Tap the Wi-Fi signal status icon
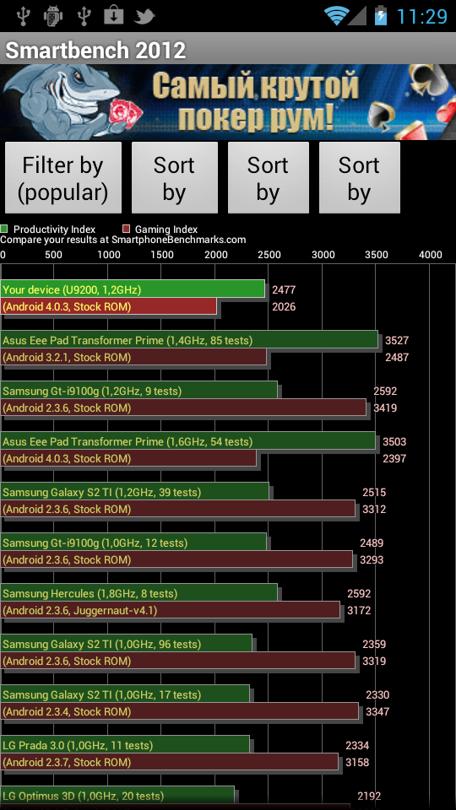 pos(337,16)
